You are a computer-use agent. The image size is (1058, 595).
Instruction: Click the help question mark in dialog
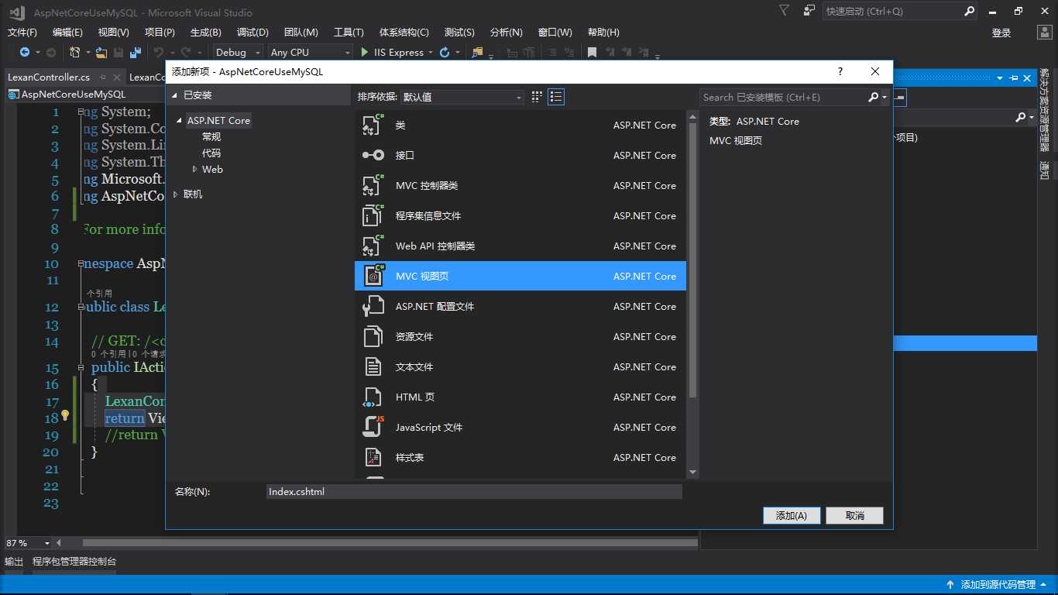point(840,71)
